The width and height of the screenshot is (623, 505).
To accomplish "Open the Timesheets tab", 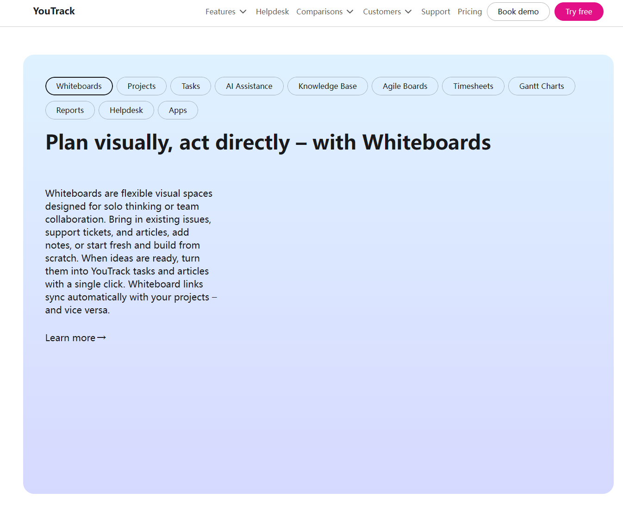I will [473, 86].
